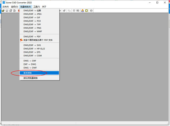This screenshot has height=126, width=170.
Task: Click the export file toolbar icon
Action: pos(14,10)
